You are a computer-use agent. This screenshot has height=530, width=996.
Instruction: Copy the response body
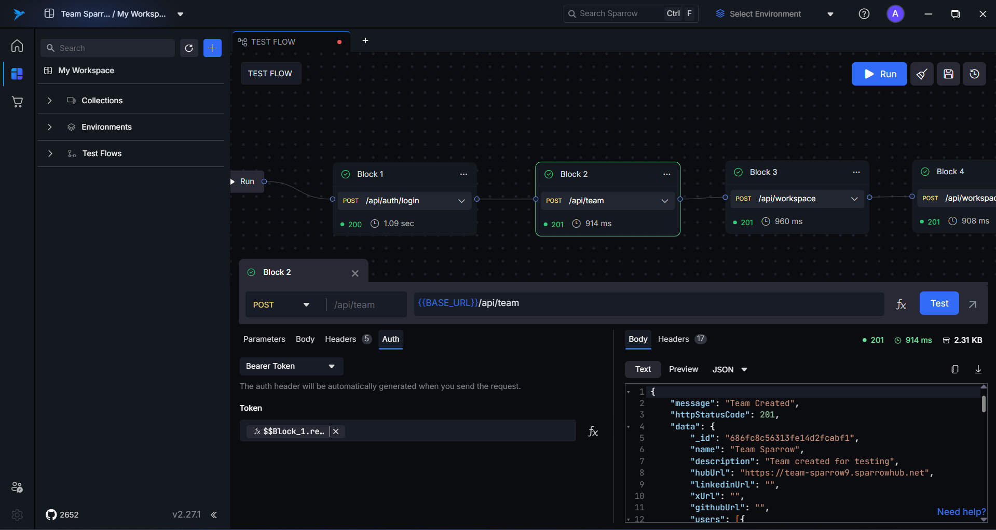click(x=955, y=369)
